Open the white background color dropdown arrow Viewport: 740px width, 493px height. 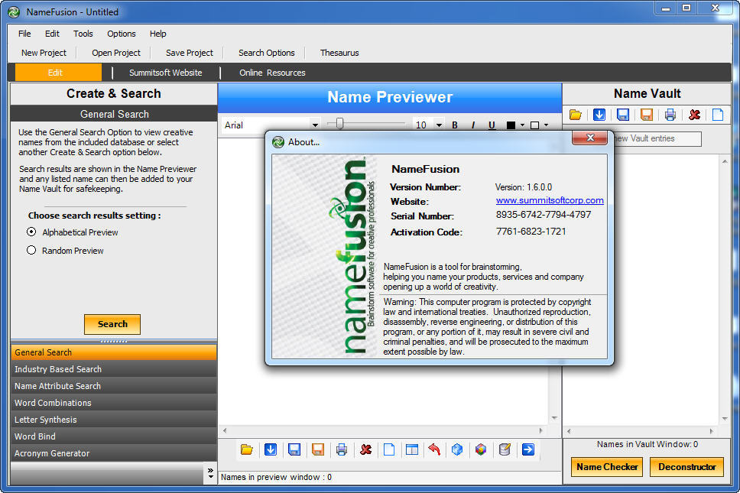(546, 125)
